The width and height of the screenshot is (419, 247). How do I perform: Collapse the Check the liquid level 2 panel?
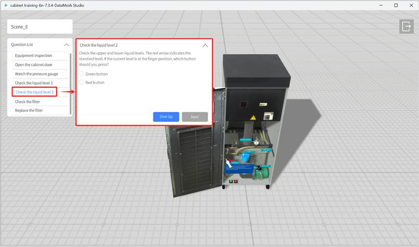[x=205, y=45]
